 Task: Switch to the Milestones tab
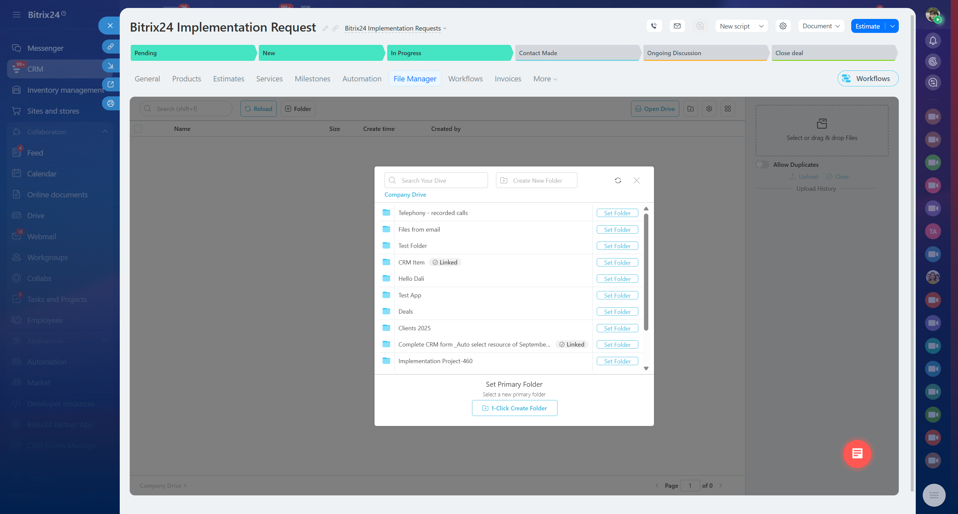click(312, 79)
